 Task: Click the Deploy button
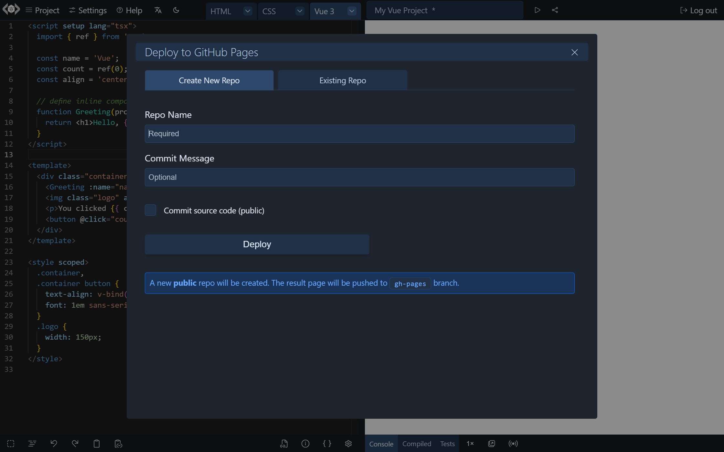tap(257, 244)
